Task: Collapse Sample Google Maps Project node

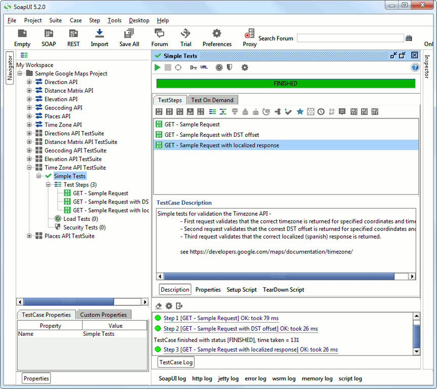Action: coord(20,73)
